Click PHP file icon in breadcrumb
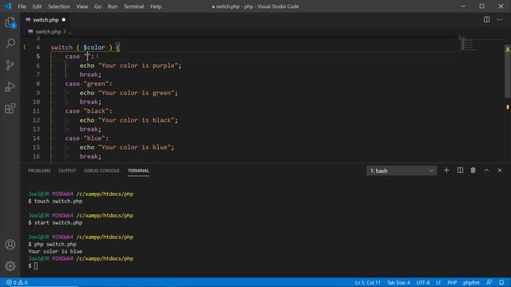The image size is (511, 287). (30, 32)
